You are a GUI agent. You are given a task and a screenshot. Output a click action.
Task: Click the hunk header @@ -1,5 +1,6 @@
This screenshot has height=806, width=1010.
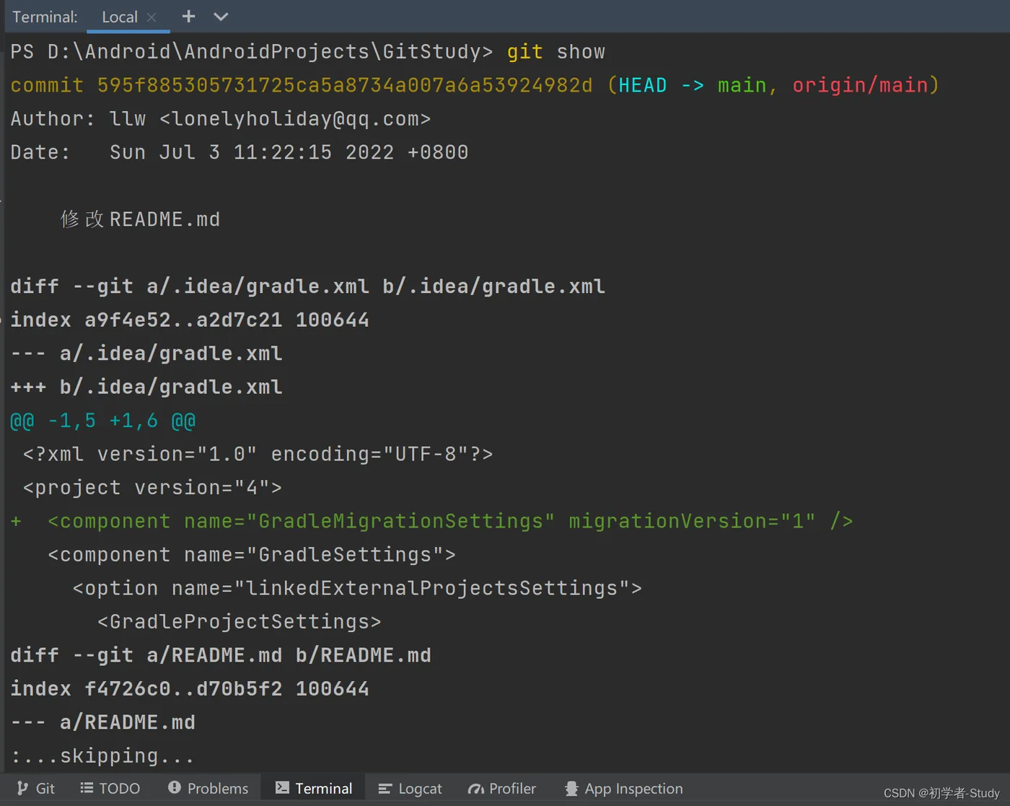pyautogui.click(x=102, y=421)
